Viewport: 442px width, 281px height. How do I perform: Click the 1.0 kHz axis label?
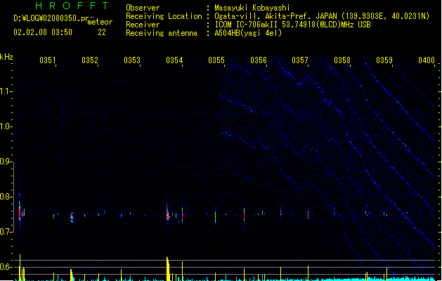(x=6, y=126)
